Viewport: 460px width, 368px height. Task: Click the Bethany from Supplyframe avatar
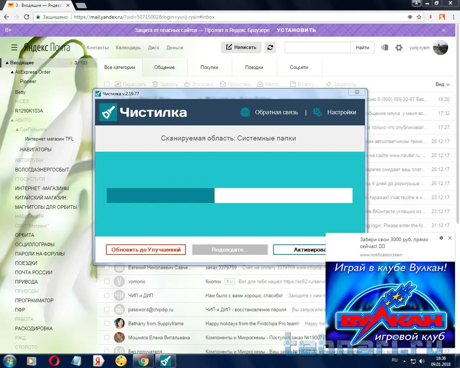coord(119,323)
